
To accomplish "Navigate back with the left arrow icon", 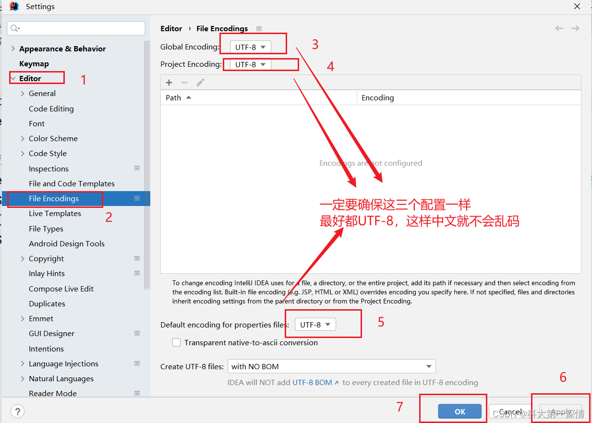I will point(559,28).
